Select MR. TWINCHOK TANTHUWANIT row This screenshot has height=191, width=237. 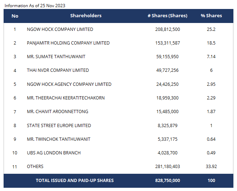pos(58,139)
